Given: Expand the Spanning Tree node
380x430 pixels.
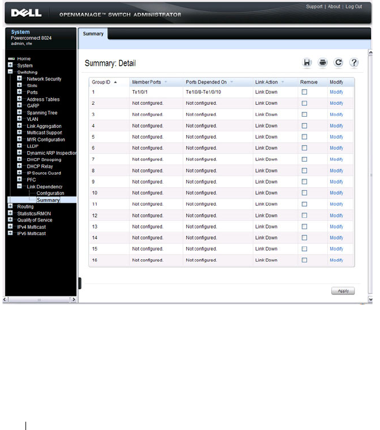Looking at the screenshot, I should (x=19, y=112).
